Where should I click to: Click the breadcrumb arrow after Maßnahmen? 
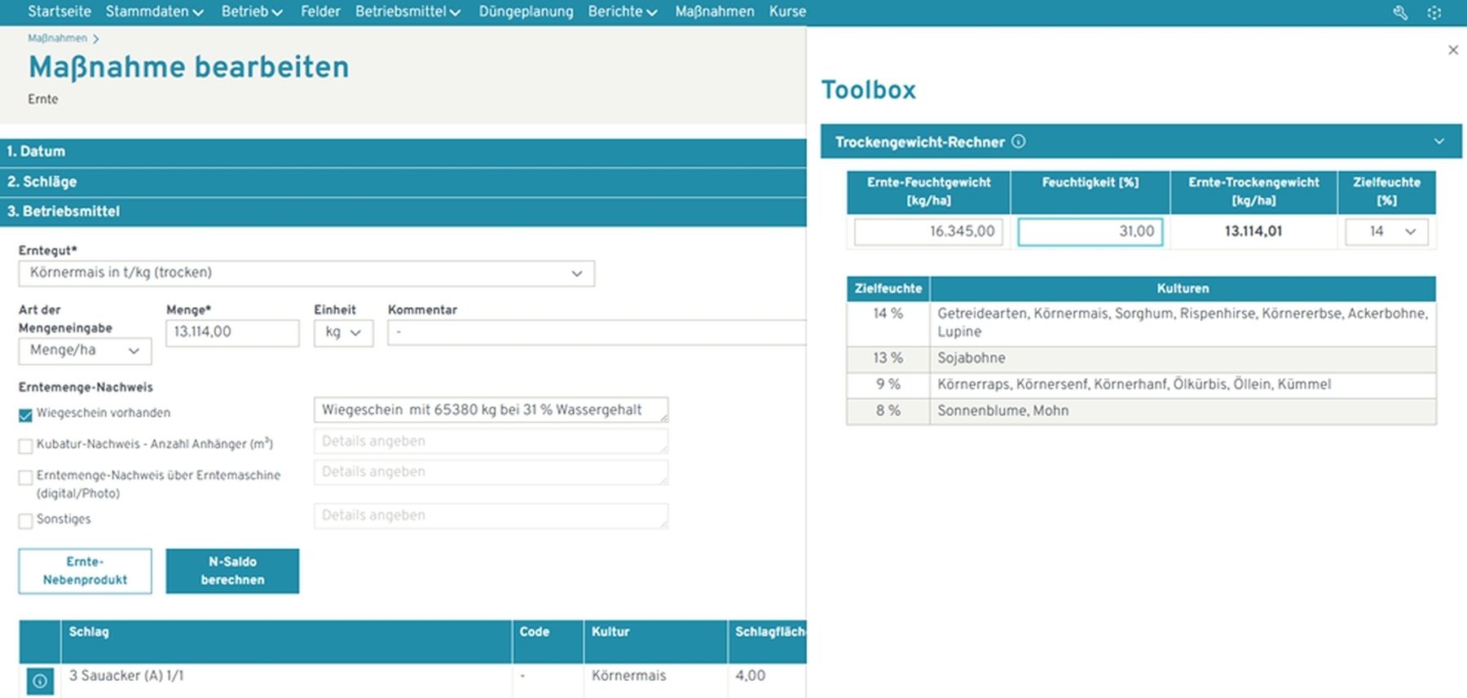click(96, 38)
